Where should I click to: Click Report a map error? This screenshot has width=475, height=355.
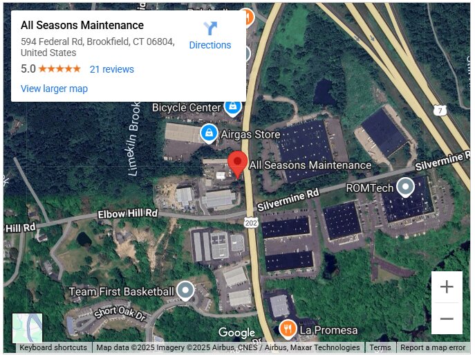tap(433, 347)
